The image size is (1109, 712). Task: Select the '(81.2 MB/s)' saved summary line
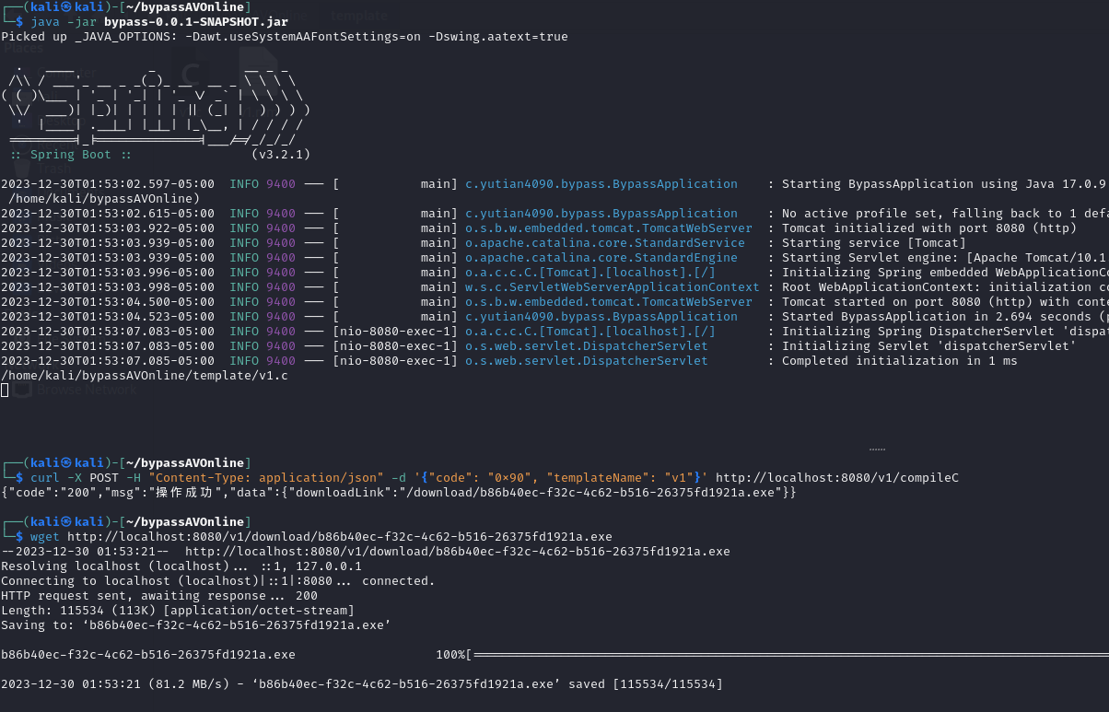tap(362, 684)
